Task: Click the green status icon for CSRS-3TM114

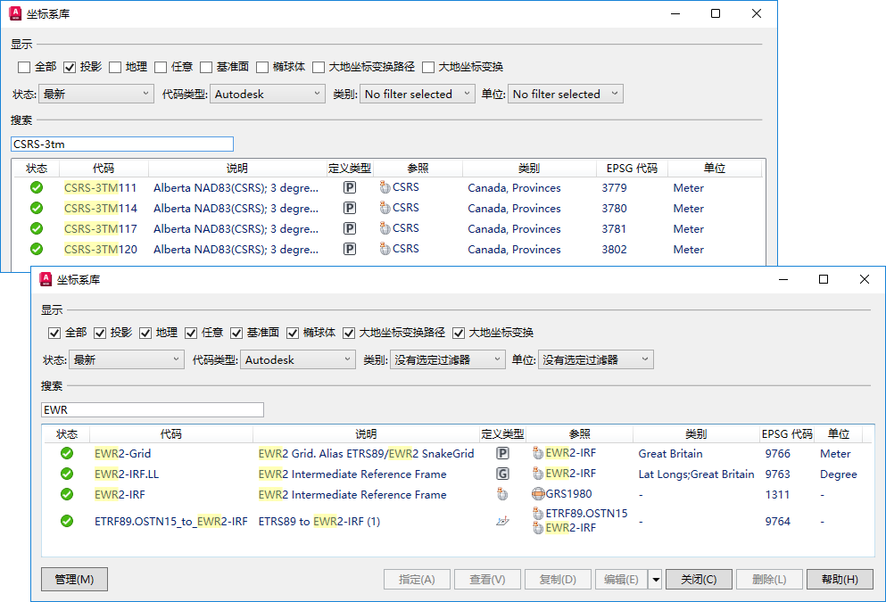Action: click(x=37, y=208)
